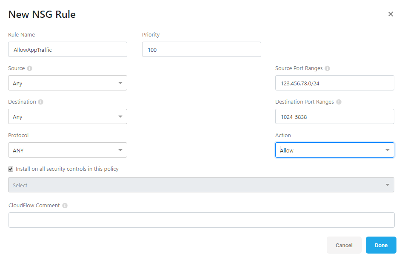Click the Source info icon
Viewport: 402px width, 268px height.
[x=29, y=68]
